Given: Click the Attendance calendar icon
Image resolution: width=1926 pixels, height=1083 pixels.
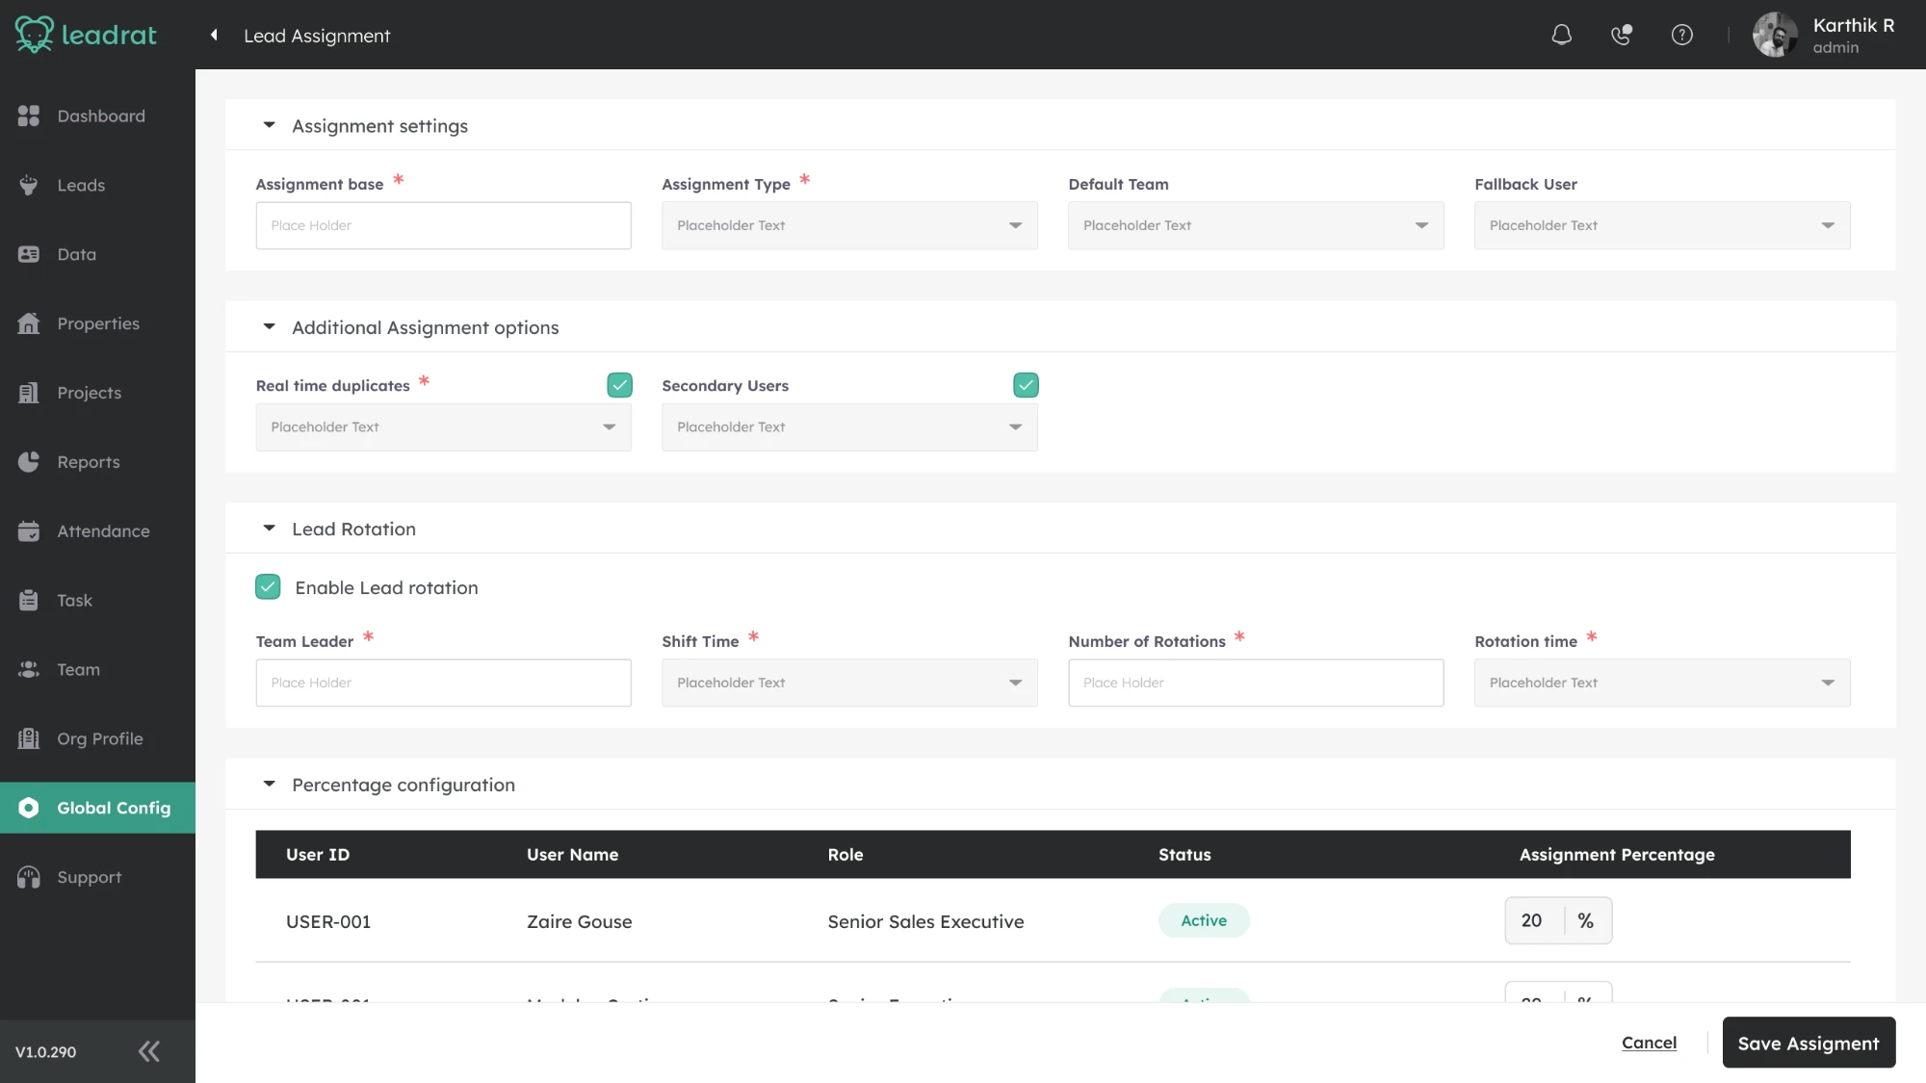Looking at the screenshot, I should pyautogui.click(x=29, y=531).
